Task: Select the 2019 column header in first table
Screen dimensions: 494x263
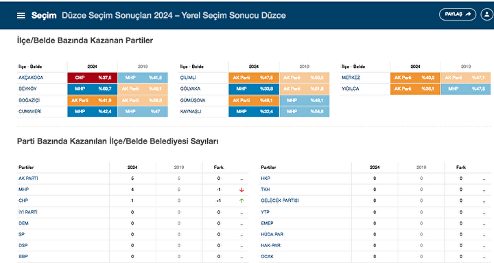Action: 143,67
